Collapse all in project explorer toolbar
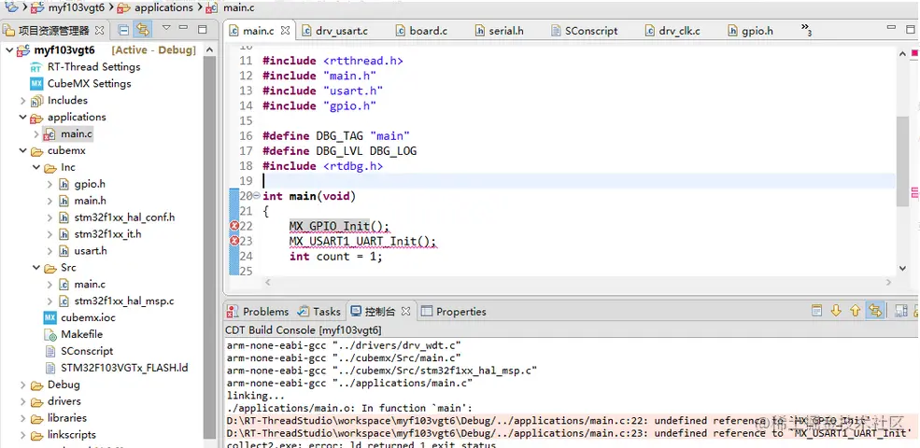 [124, 30]
